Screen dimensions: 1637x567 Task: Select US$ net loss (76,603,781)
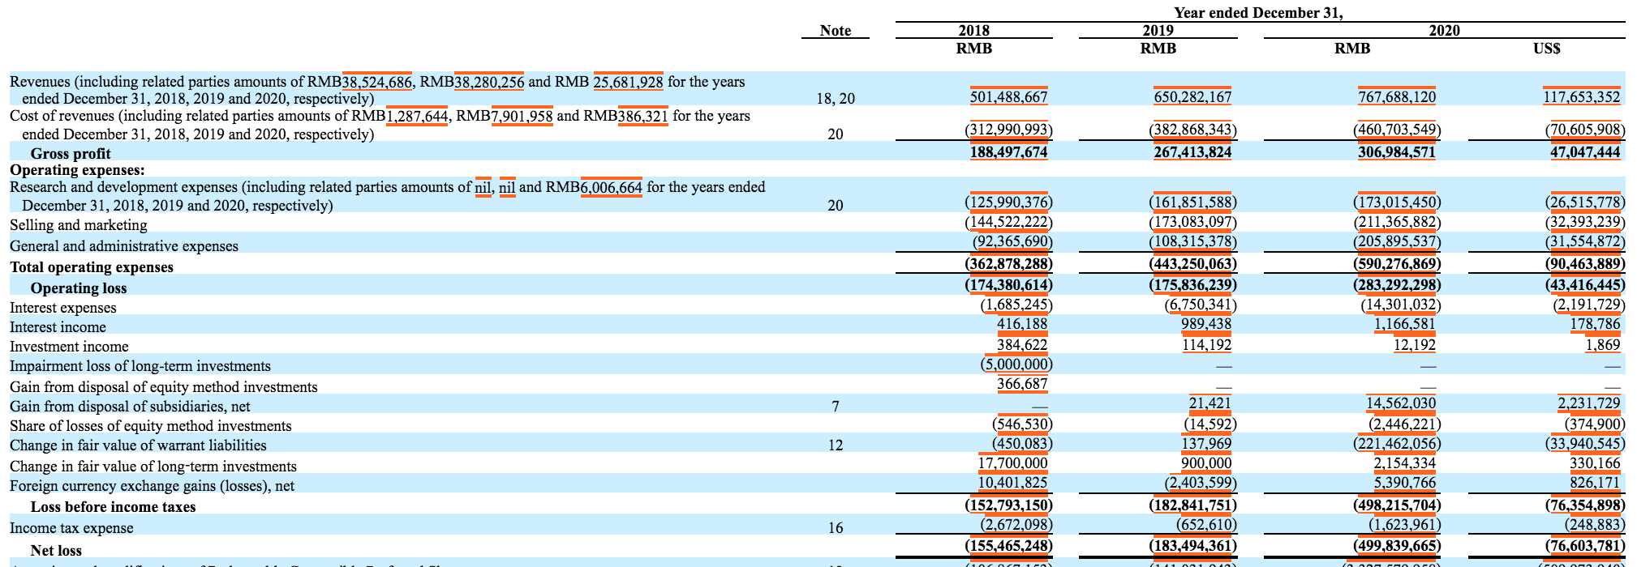(x=1584, y=546)
